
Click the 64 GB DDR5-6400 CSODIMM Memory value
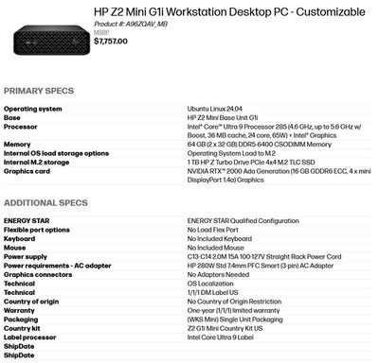[260, 145]
